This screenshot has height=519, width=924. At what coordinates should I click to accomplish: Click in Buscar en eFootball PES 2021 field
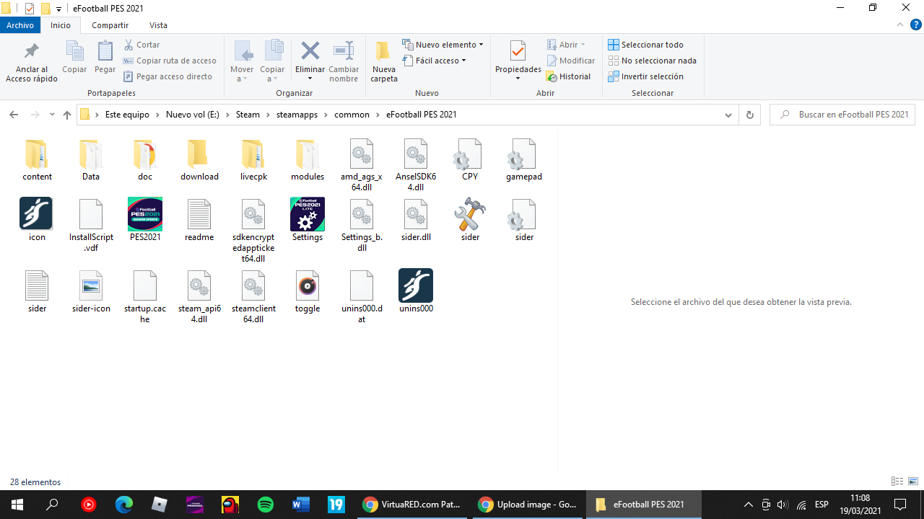click(x=842, y=115)
